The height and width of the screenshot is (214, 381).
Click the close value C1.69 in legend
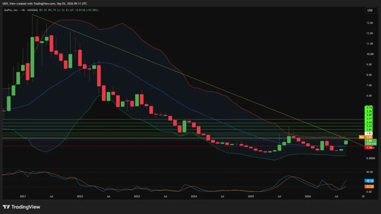point(70,10)
